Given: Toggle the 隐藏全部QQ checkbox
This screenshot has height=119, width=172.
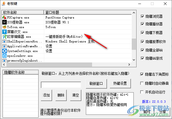Looking at the screenshot, I should coord(142,50).
